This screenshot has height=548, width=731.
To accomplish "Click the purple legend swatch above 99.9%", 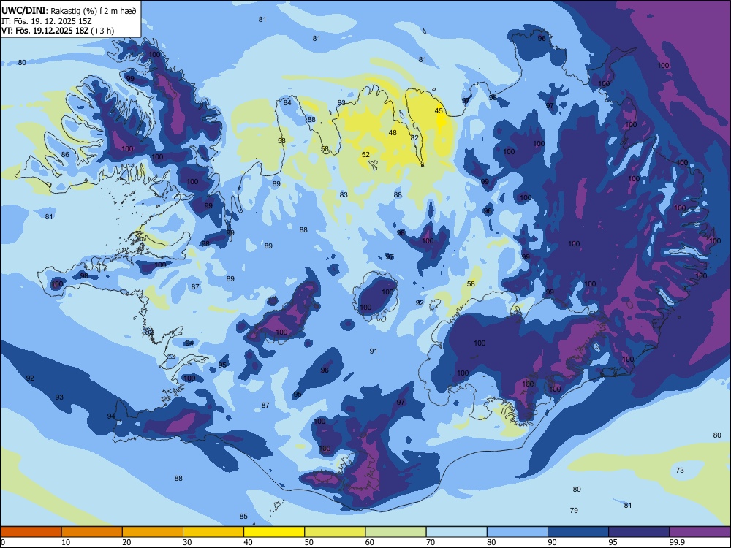I will tap(700, 532).
